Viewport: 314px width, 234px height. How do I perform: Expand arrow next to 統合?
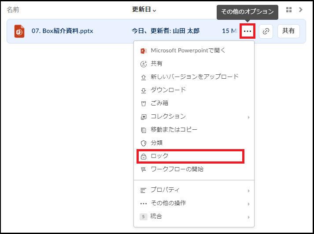coord(248,217)
